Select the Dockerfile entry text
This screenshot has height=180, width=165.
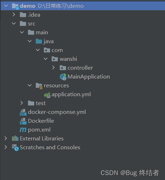tap(41, 121)
